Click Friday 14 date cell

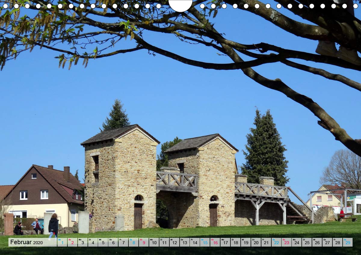click(195, 242)
